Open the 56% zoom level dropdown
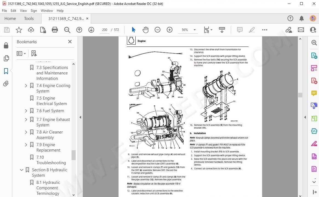 195,30
